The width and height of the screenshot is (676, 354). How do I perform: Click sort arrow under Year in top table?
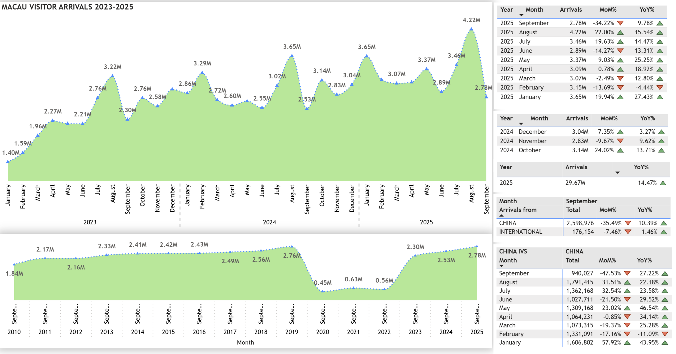pyautogui.click(x=521, y=15)
